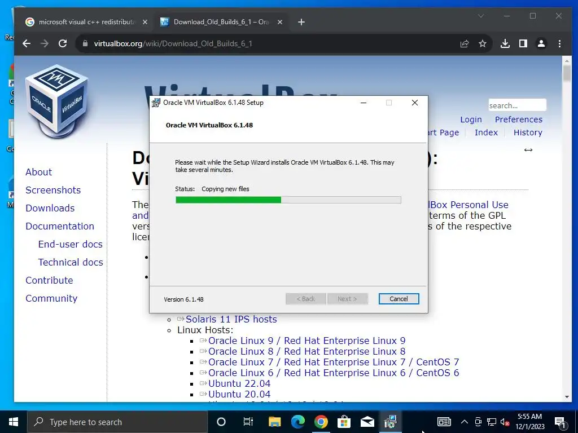Click the padlock site info icon

85,43
